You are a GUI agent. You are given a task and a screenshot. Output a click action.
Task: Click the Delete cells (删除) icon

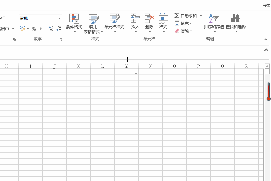(x=149, y=18)
